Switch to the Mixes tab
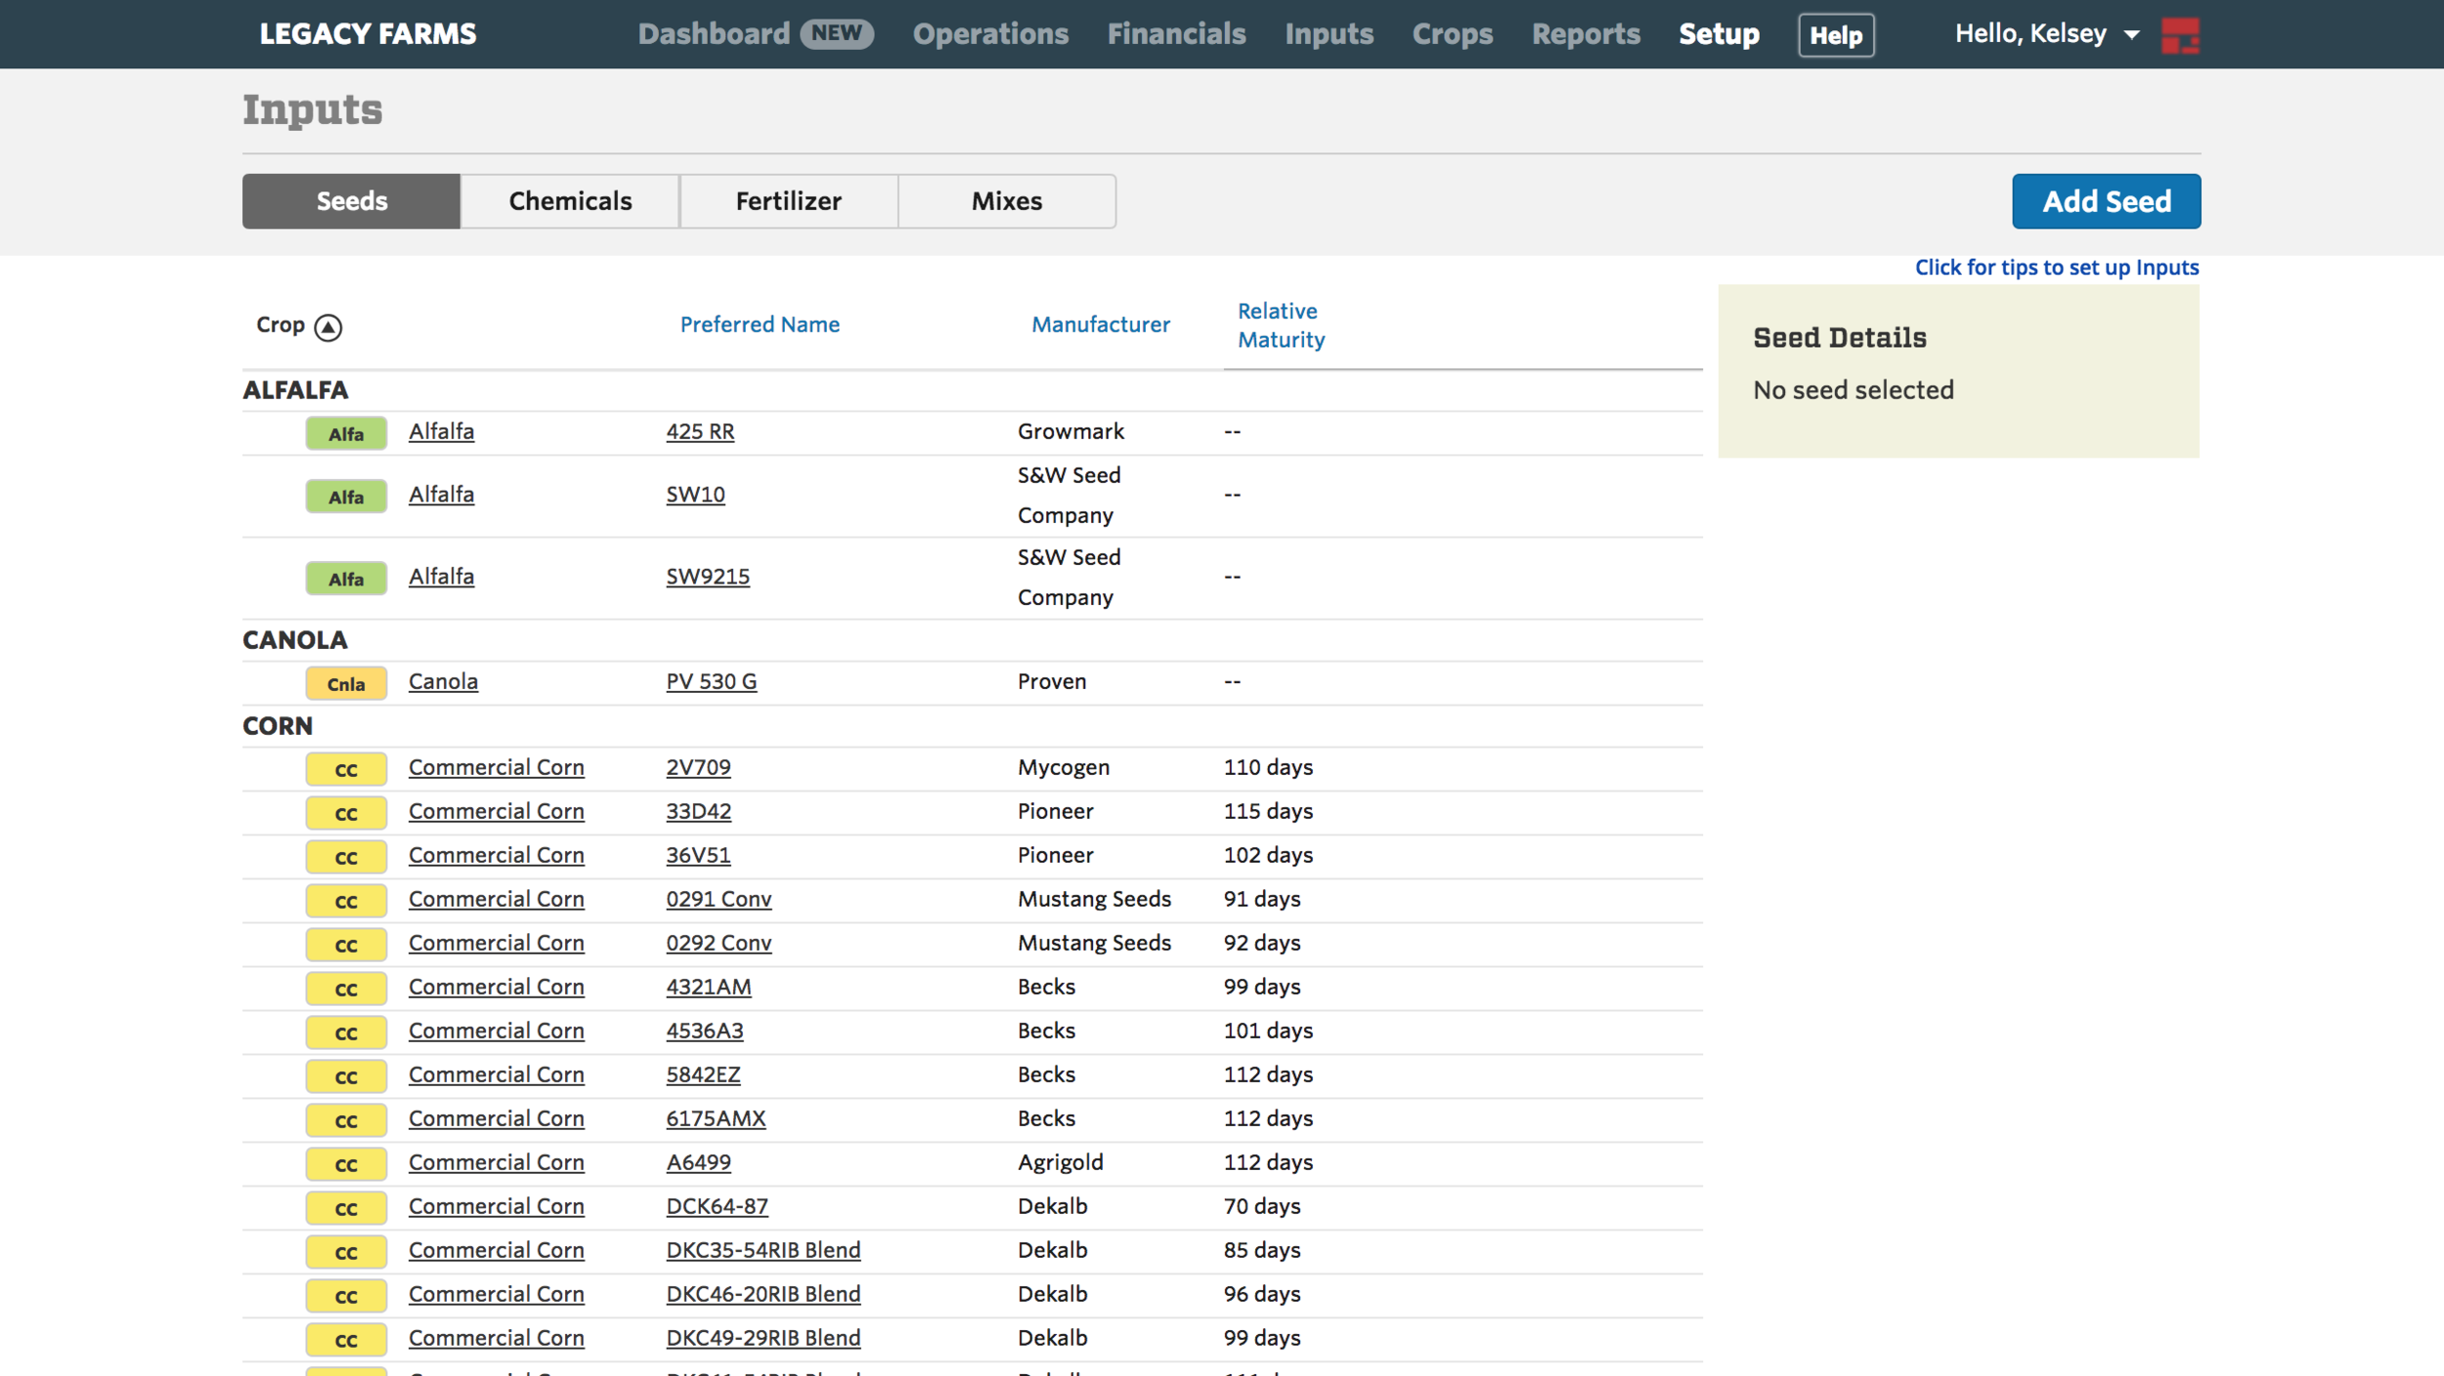Viewport: 2444px width, 1376px height. [x=1007, y=201]
